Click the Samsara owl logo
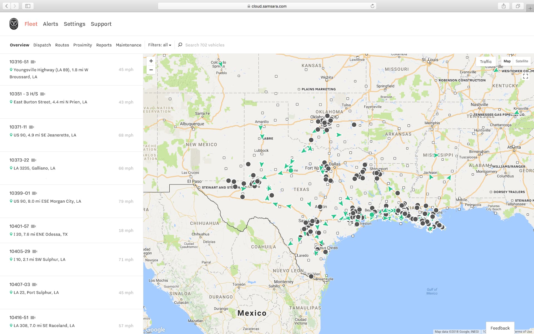Screen dimensions: 534x334 coord(13,24)
